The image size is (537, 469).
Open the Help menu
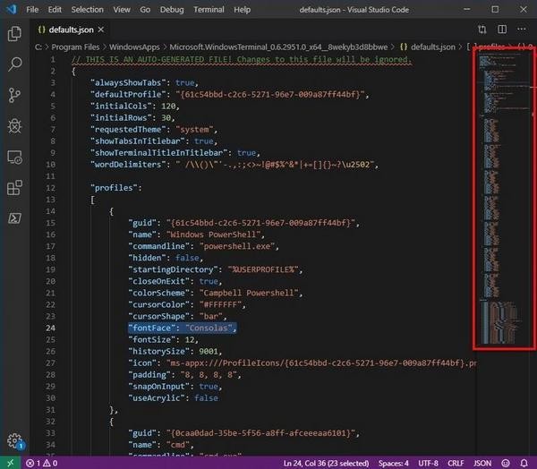point(243,10)
